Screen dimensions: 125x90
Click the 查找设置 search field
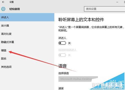[x=104, y=9]
